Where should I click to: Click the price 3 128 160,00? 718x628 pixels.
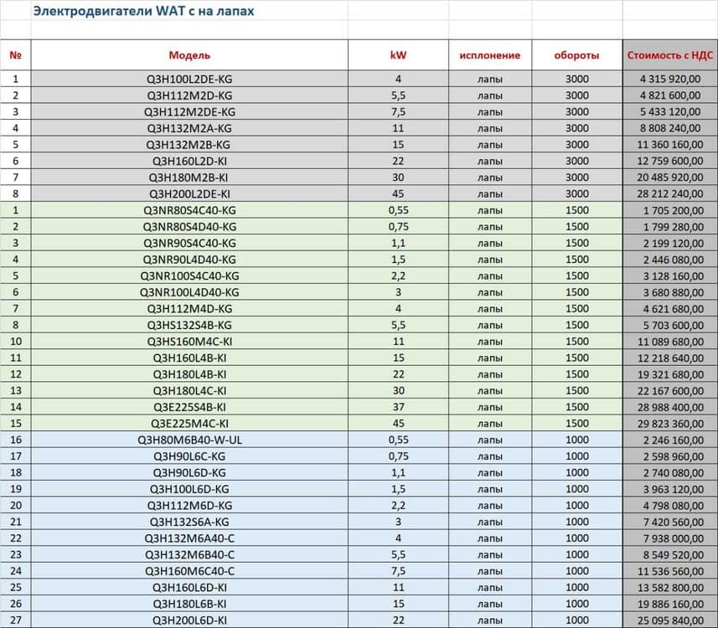click(x=673, y=276)
